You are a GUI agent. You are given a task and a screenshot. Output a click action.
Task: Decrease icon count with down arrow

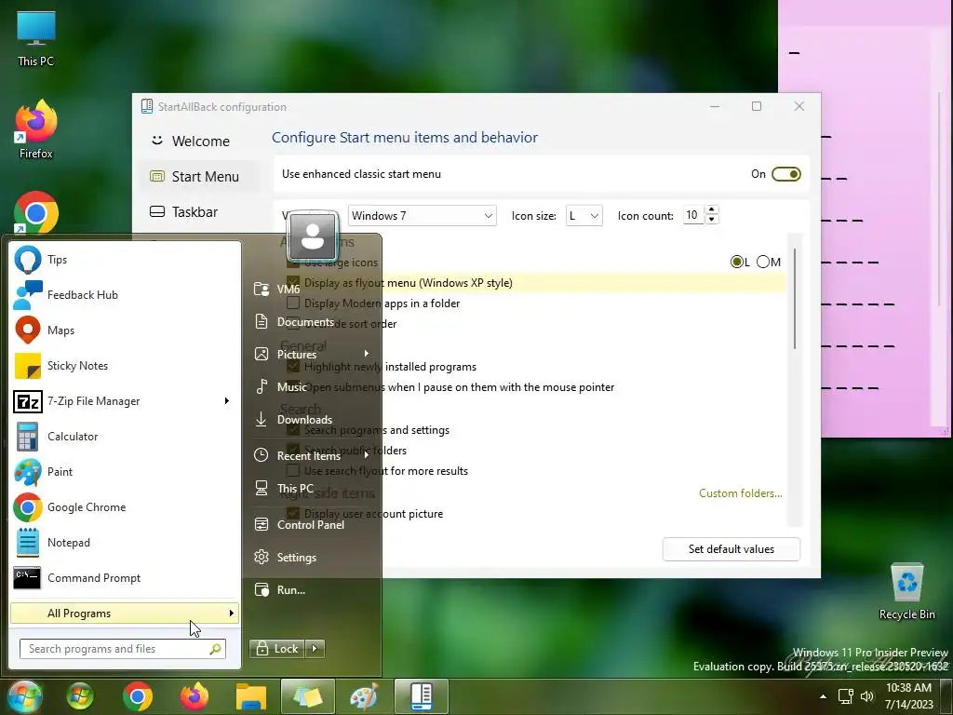tap(712, 220)
